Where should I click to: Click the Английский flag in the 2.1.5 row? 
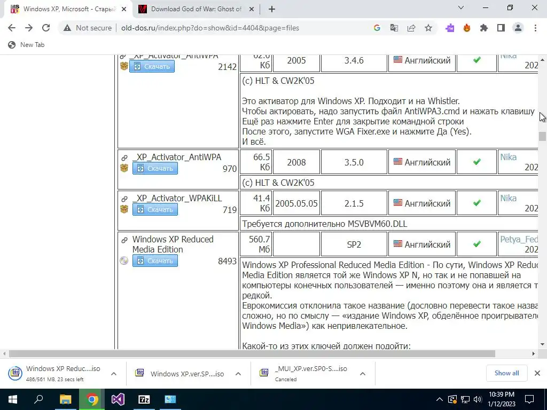pyautogui.click(x=397, y=202)
